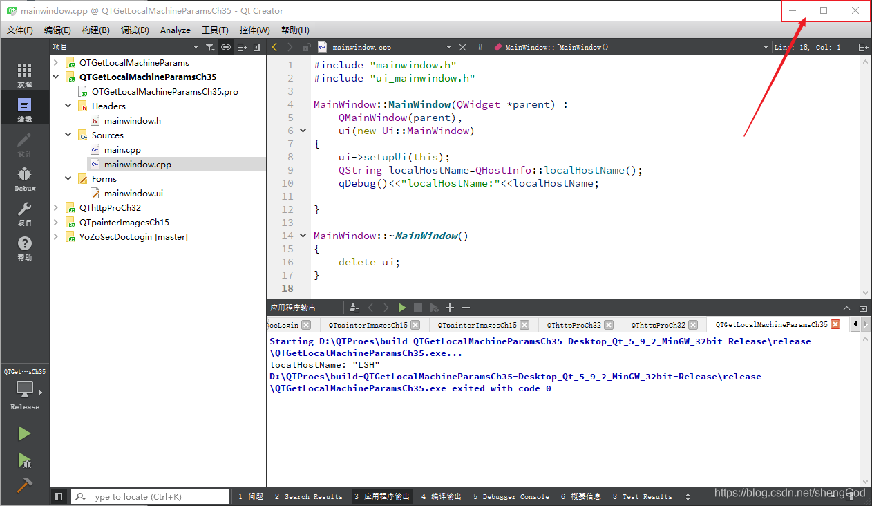872x506 pixels.
Task: Show the 1 问题 issues pane
Action: point(251,496)
